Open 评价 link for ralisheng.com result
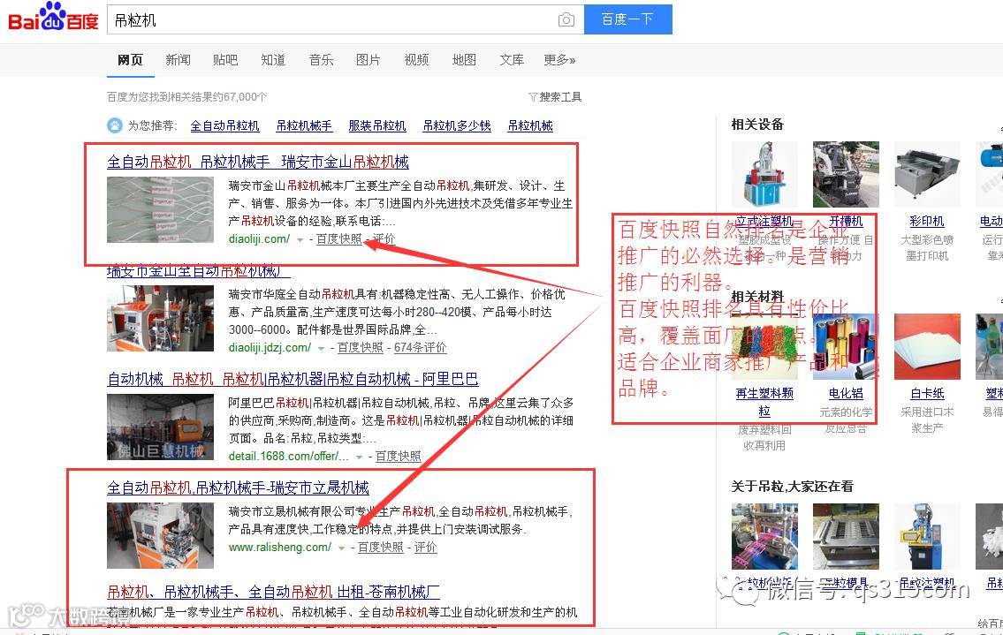 (425, 548)
